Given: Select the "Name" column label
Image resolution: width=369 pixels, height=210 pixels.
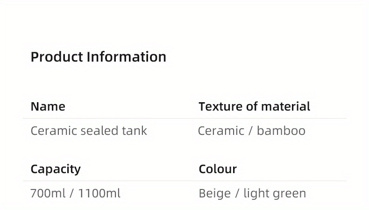Looking at the screenshot, I should click(48, 106).
